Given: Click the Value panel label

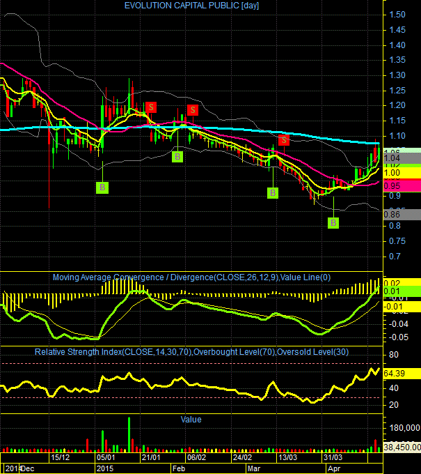Looking at the screenshot, I should (191, 420).
